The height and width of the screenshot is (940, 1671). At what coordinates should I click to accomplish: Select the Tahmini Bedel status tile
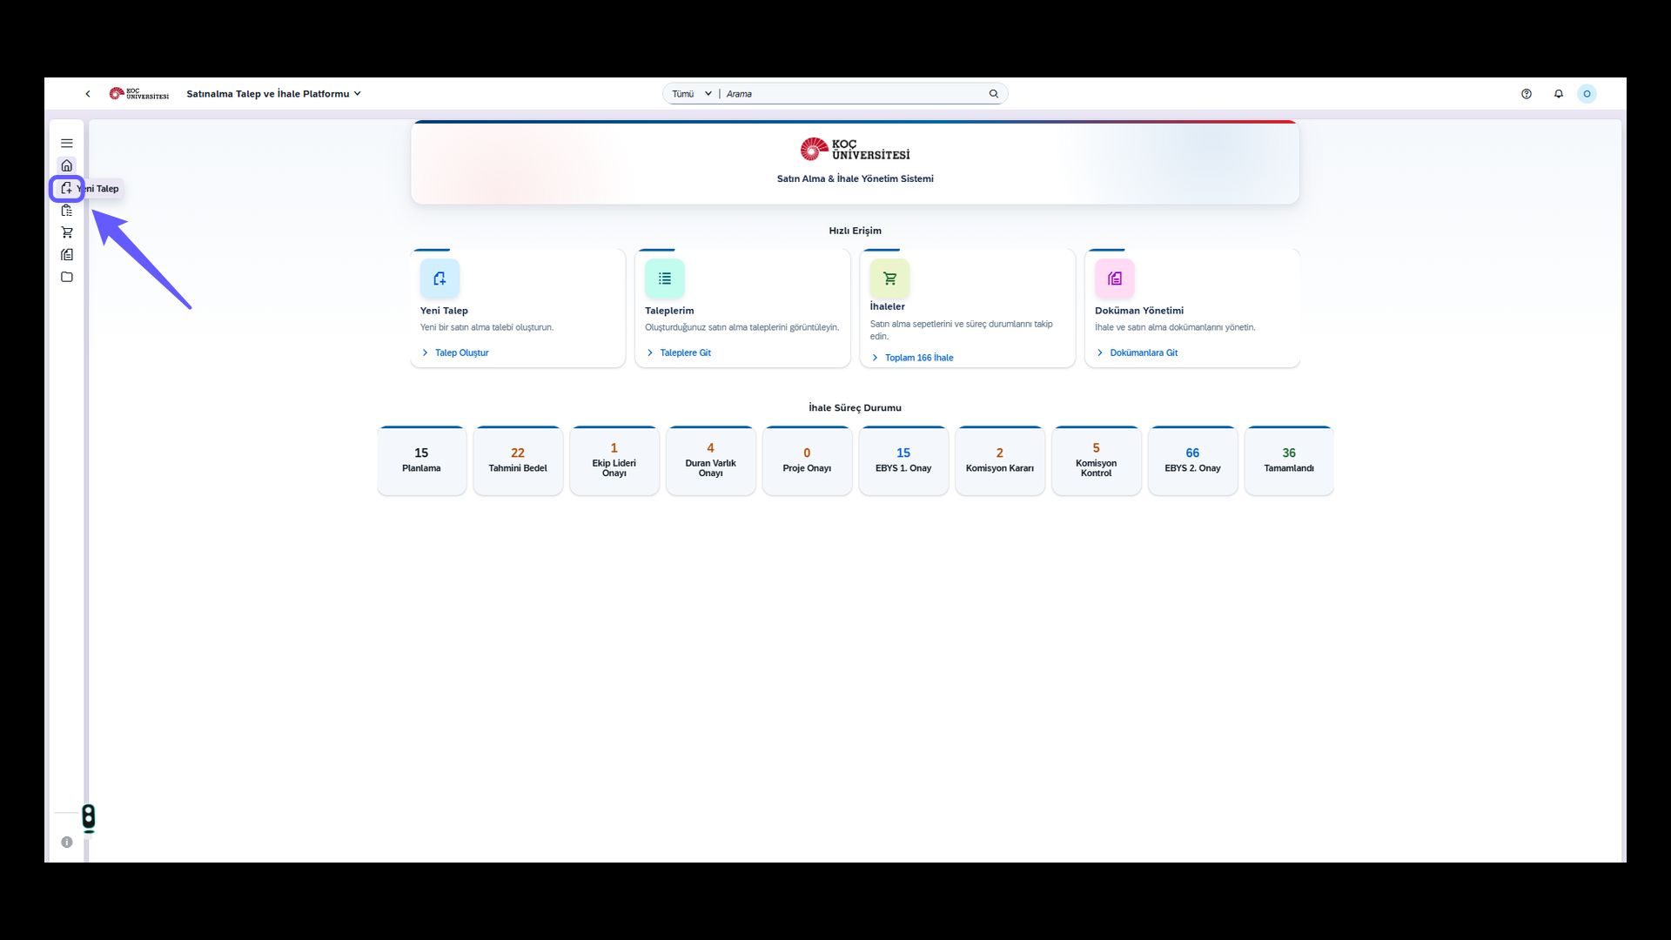coord(518,460)
